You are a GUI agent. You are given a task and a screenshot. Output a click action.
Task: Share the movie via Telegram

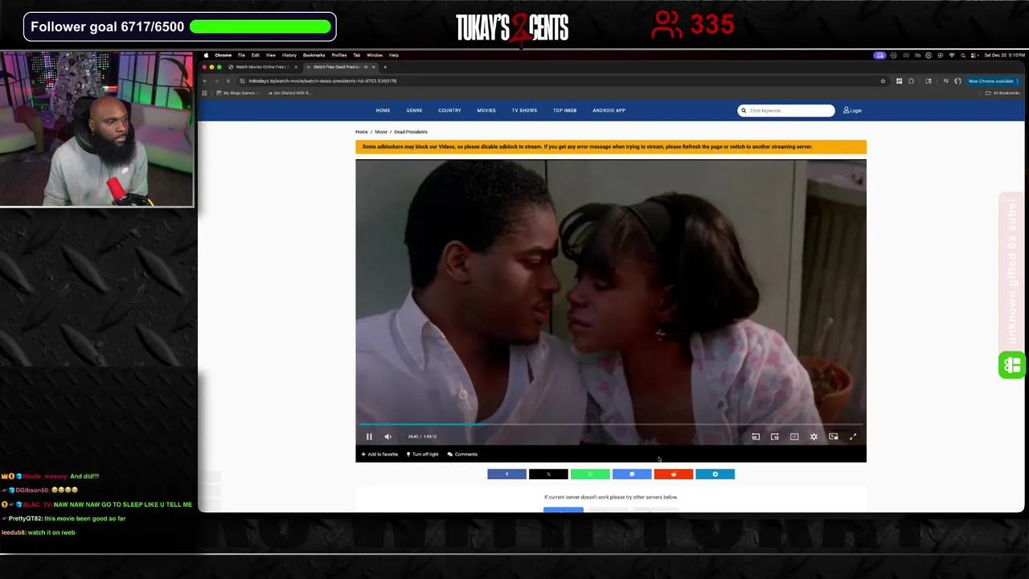[x=715, y=474]
